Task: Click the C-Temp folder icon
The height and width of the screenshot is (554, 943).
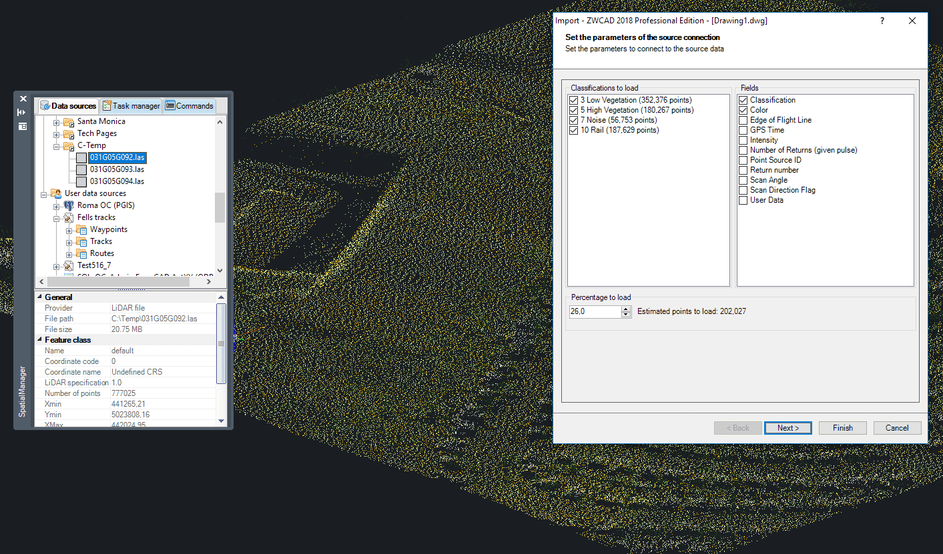Action: [69, 146]
